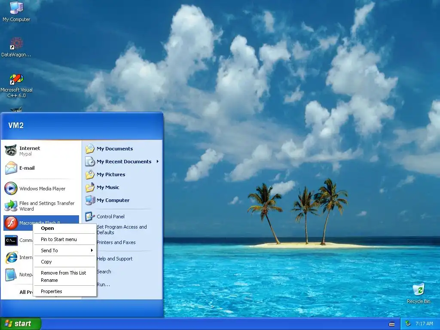The width and height of the screenshot is (440, 330).
Task: Open Set Program Access and Defaults
Action: [x=122, y=229]
